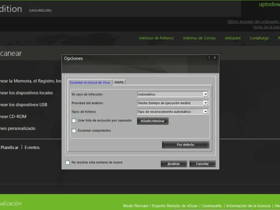The image size is (280, 210).
Task: Enable Usar lista de exclusión por separado
Action: point(74,120)
